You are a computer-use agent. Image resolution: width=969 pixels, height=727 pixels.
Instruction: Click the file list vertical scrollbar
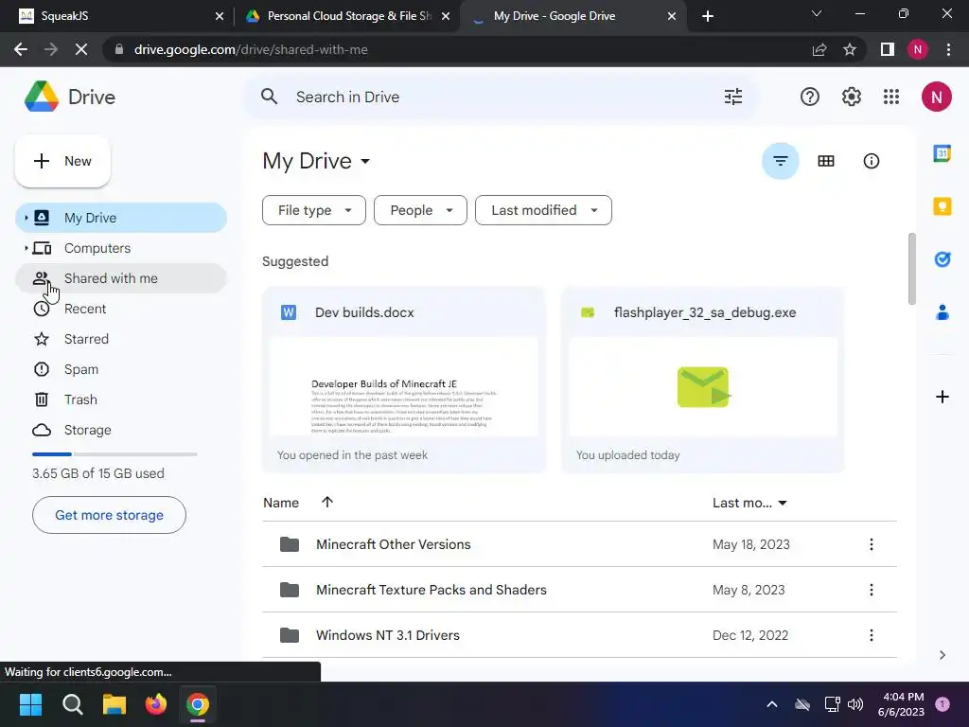tap(911, 268)
